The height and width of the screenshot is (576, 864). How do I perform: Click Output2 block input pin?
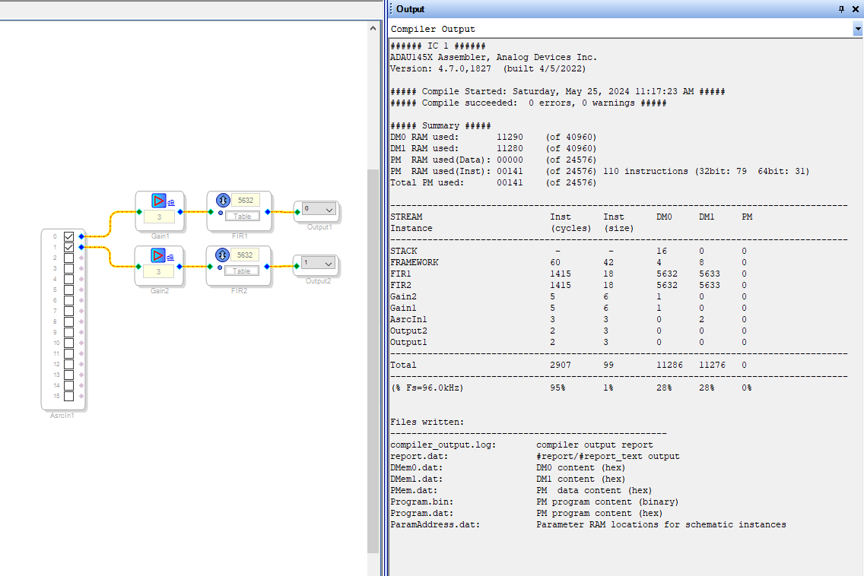click(297, 267)
